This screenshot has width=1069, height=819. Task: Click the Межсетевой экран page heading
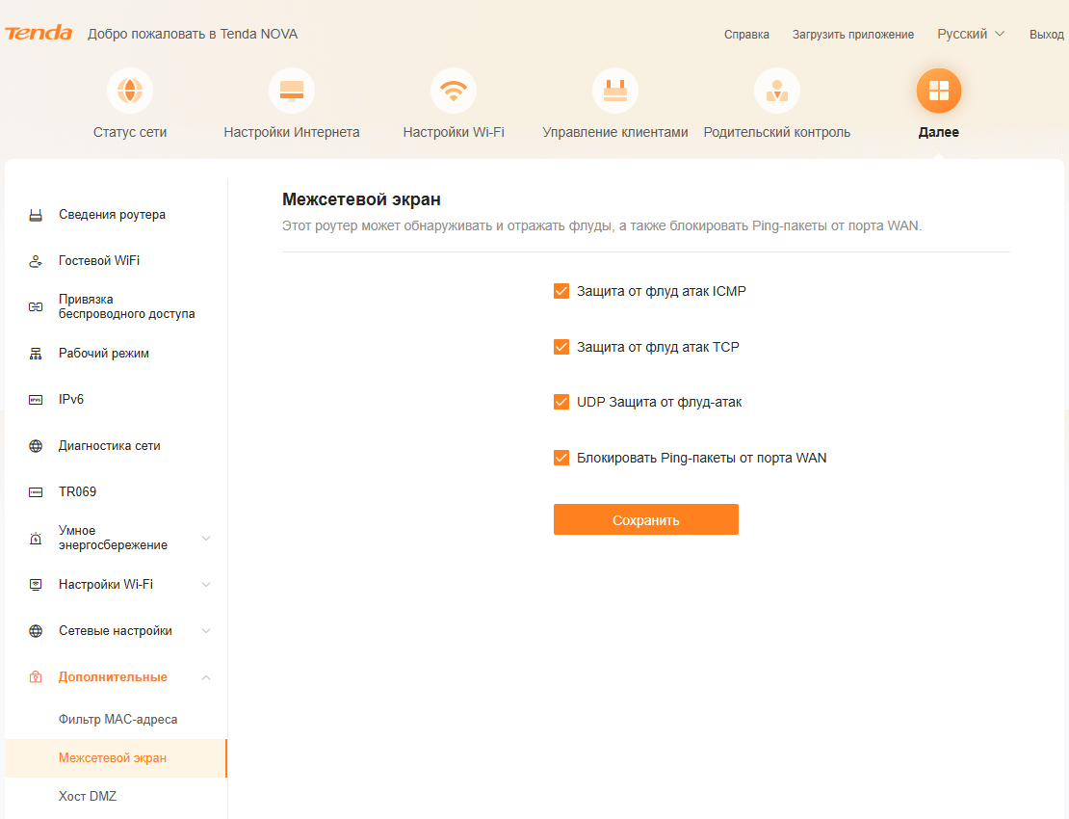(361, 199)
